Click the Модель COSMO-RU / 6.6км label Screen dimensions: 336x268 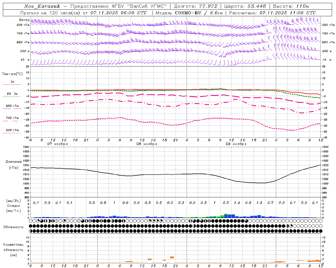pyautogui.click(x=189, y=13)
